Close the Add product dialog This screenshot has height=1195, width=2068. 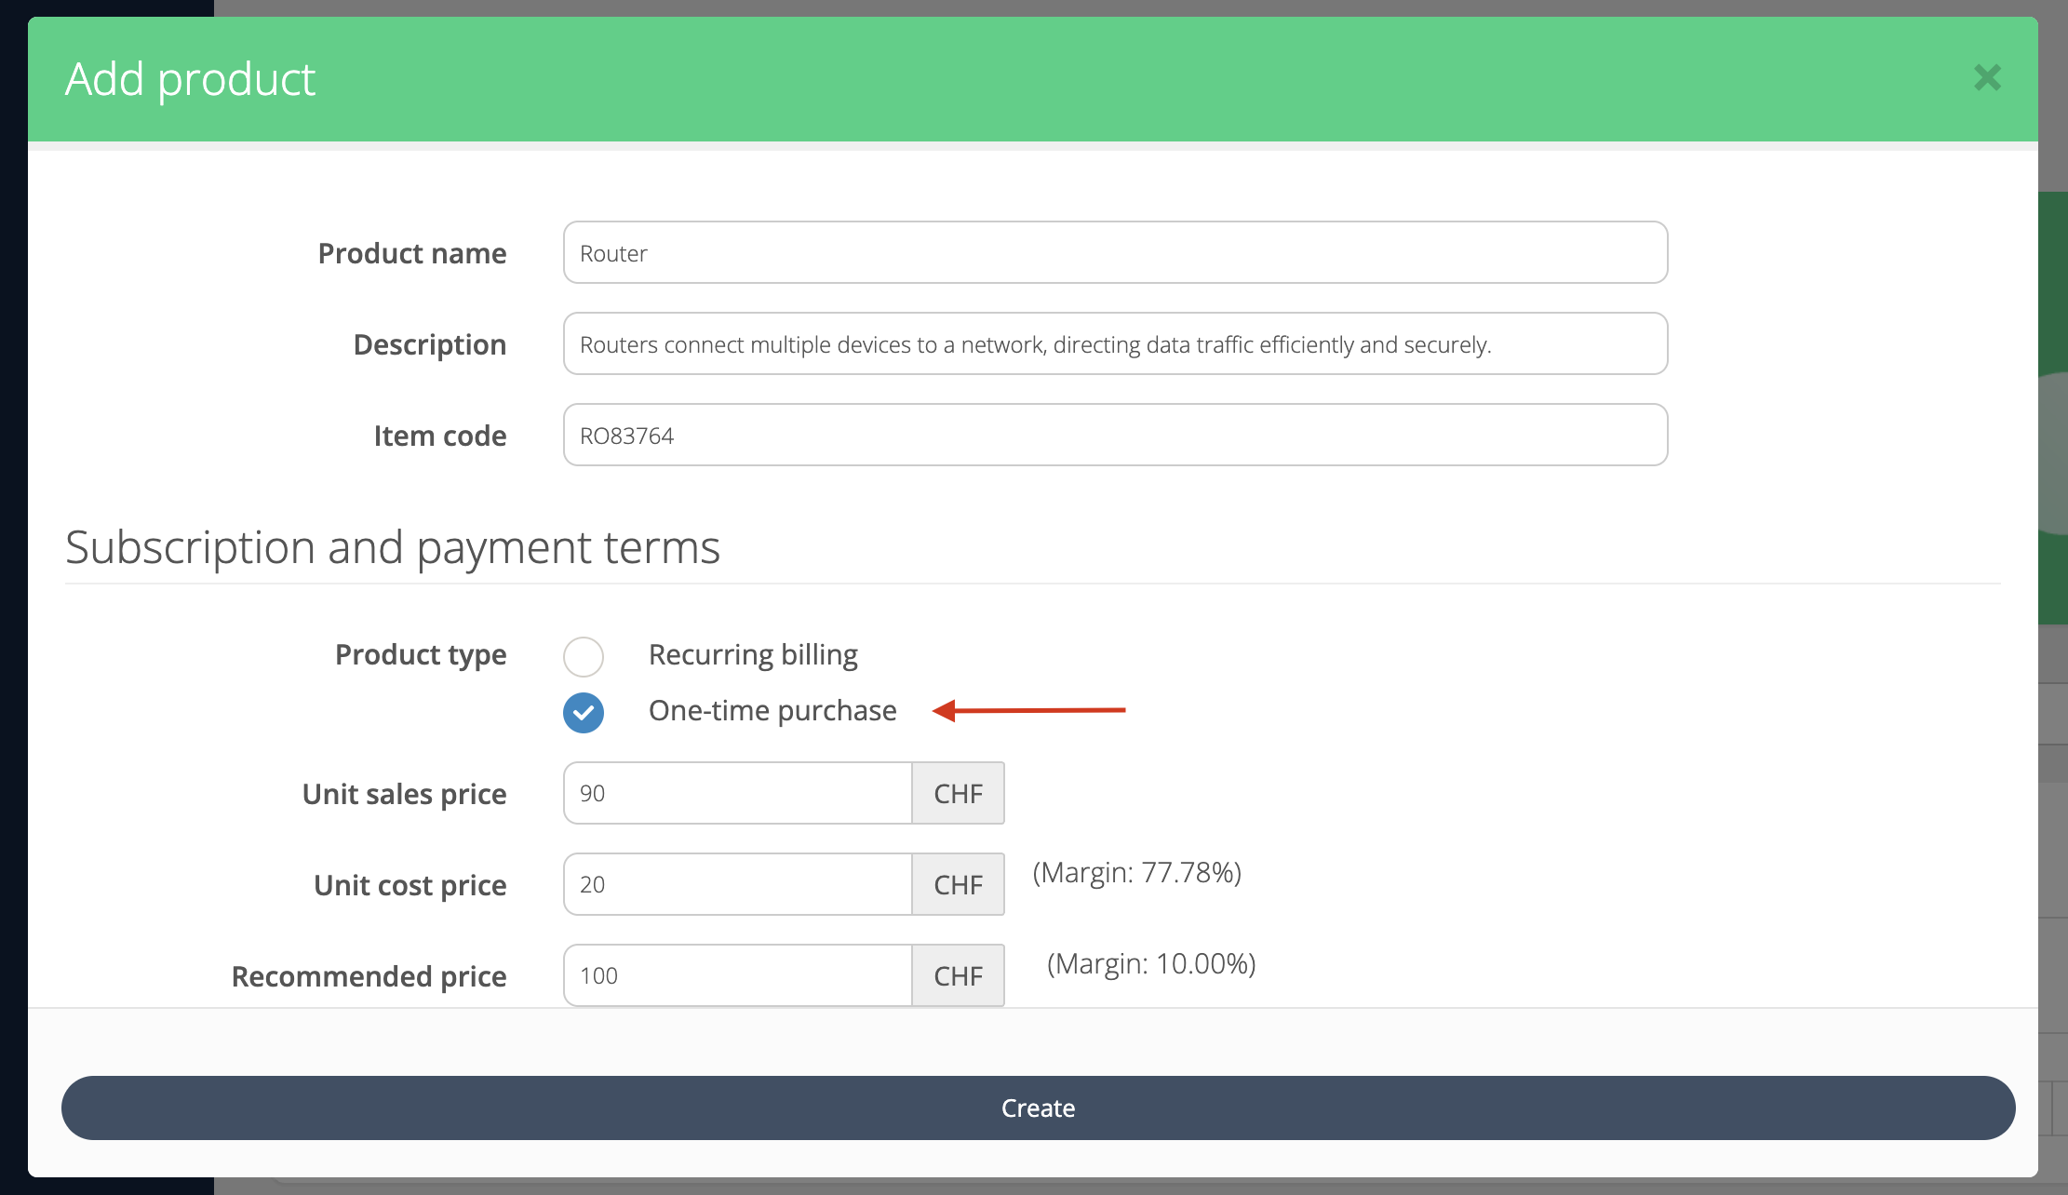click(1987, 78)
